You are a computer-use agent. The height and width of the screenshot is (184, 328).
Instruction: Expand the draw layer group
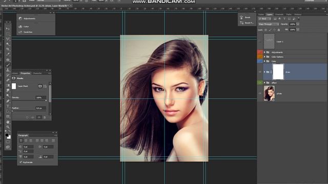click(264, 72)
